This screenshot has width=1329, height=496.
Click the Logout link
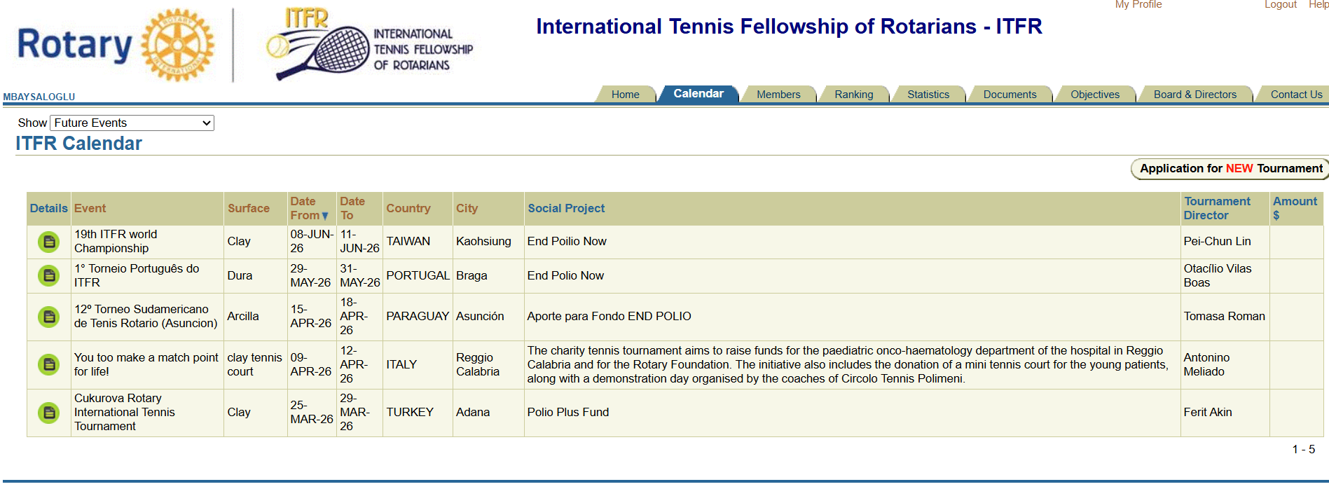point(1280,5)
